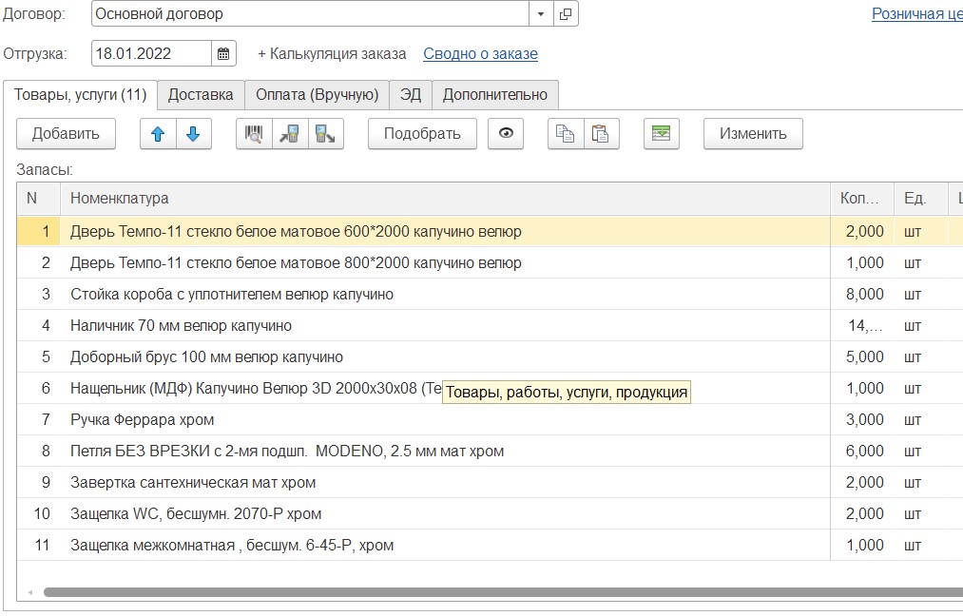Select the Дополнительно tab
The height and width of the screenshot is (616, 963).
click(495, 95)
